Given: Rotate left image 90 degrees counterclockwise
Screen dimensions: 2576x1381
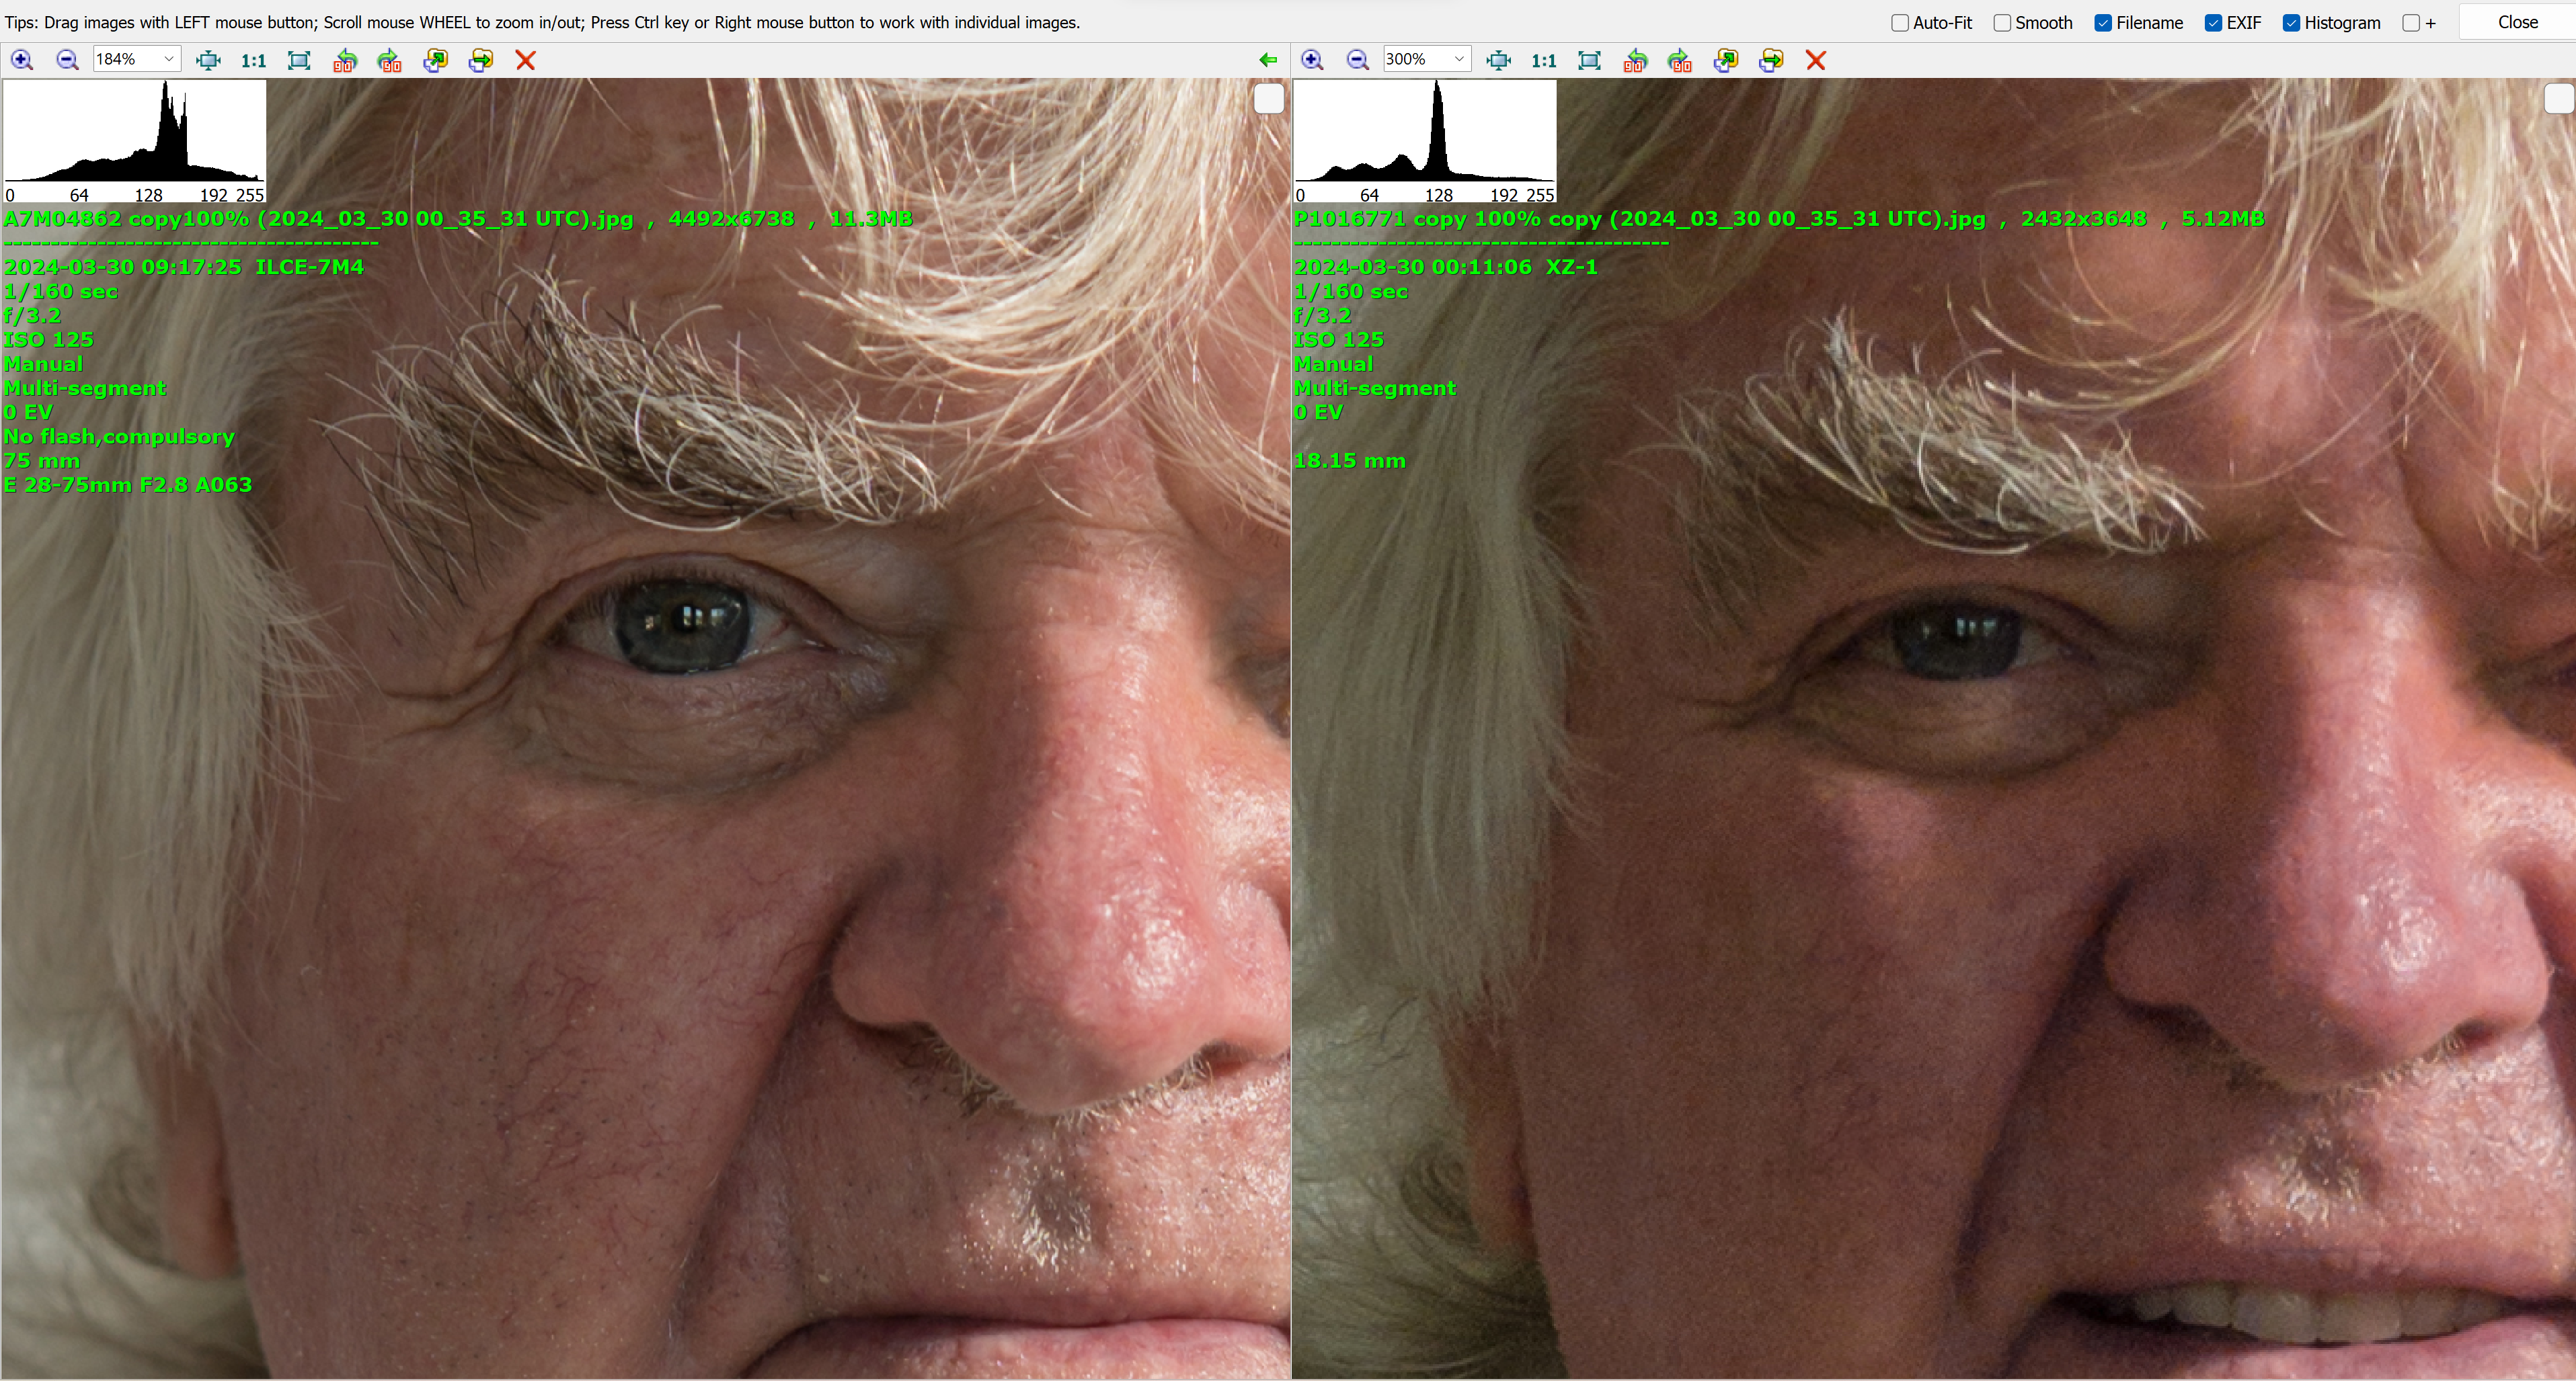Looking at the screenshot, I should pyautogui.click(x=345, y=60).
